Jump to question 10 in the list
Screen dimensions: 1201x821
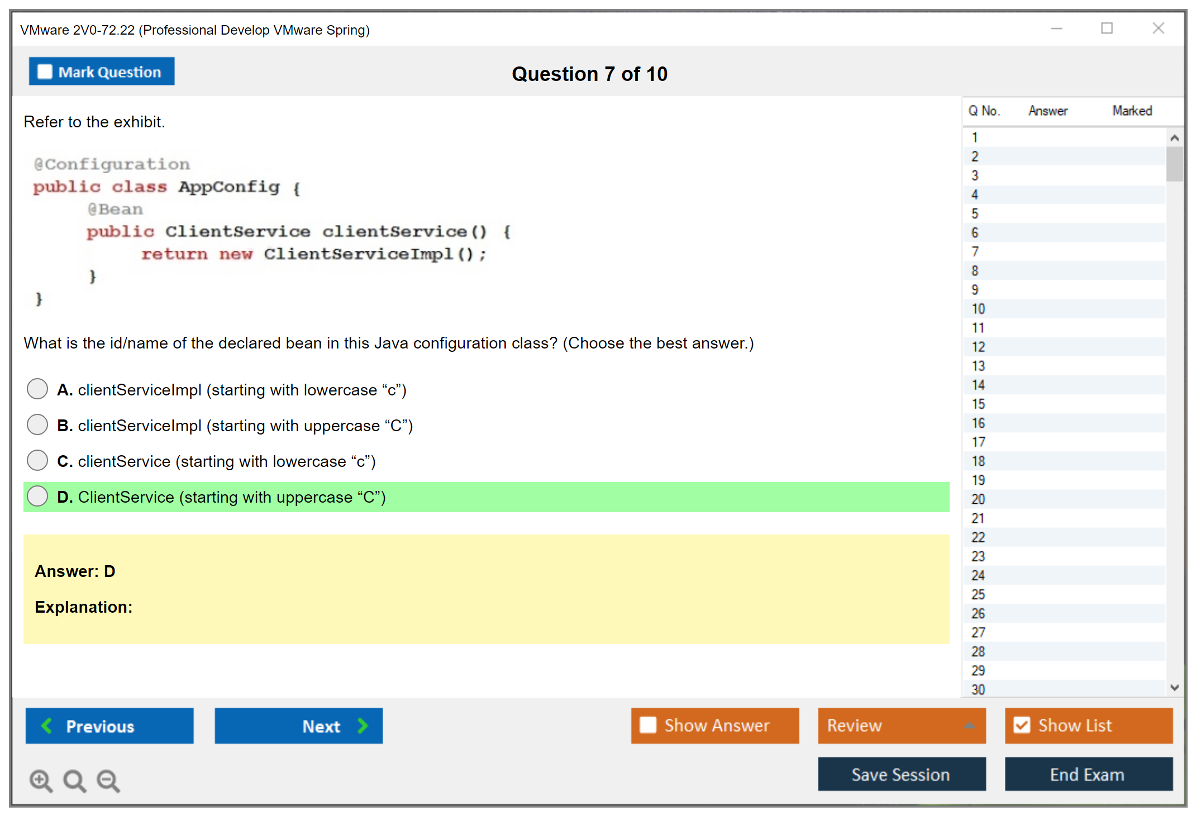[x=978, y=309]
